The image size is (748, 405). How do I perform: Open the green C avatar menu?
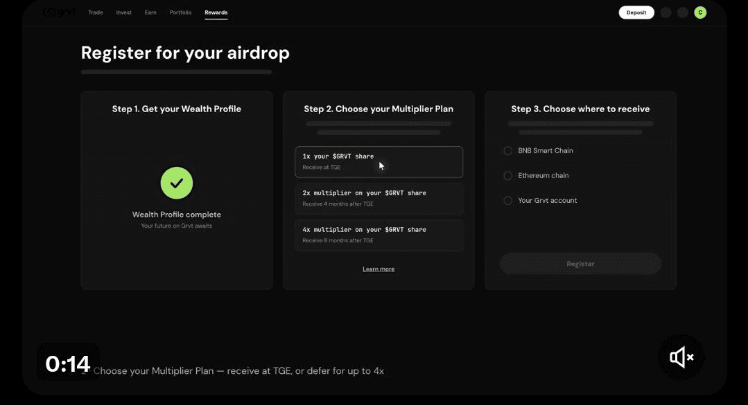[x=700, y=12]
